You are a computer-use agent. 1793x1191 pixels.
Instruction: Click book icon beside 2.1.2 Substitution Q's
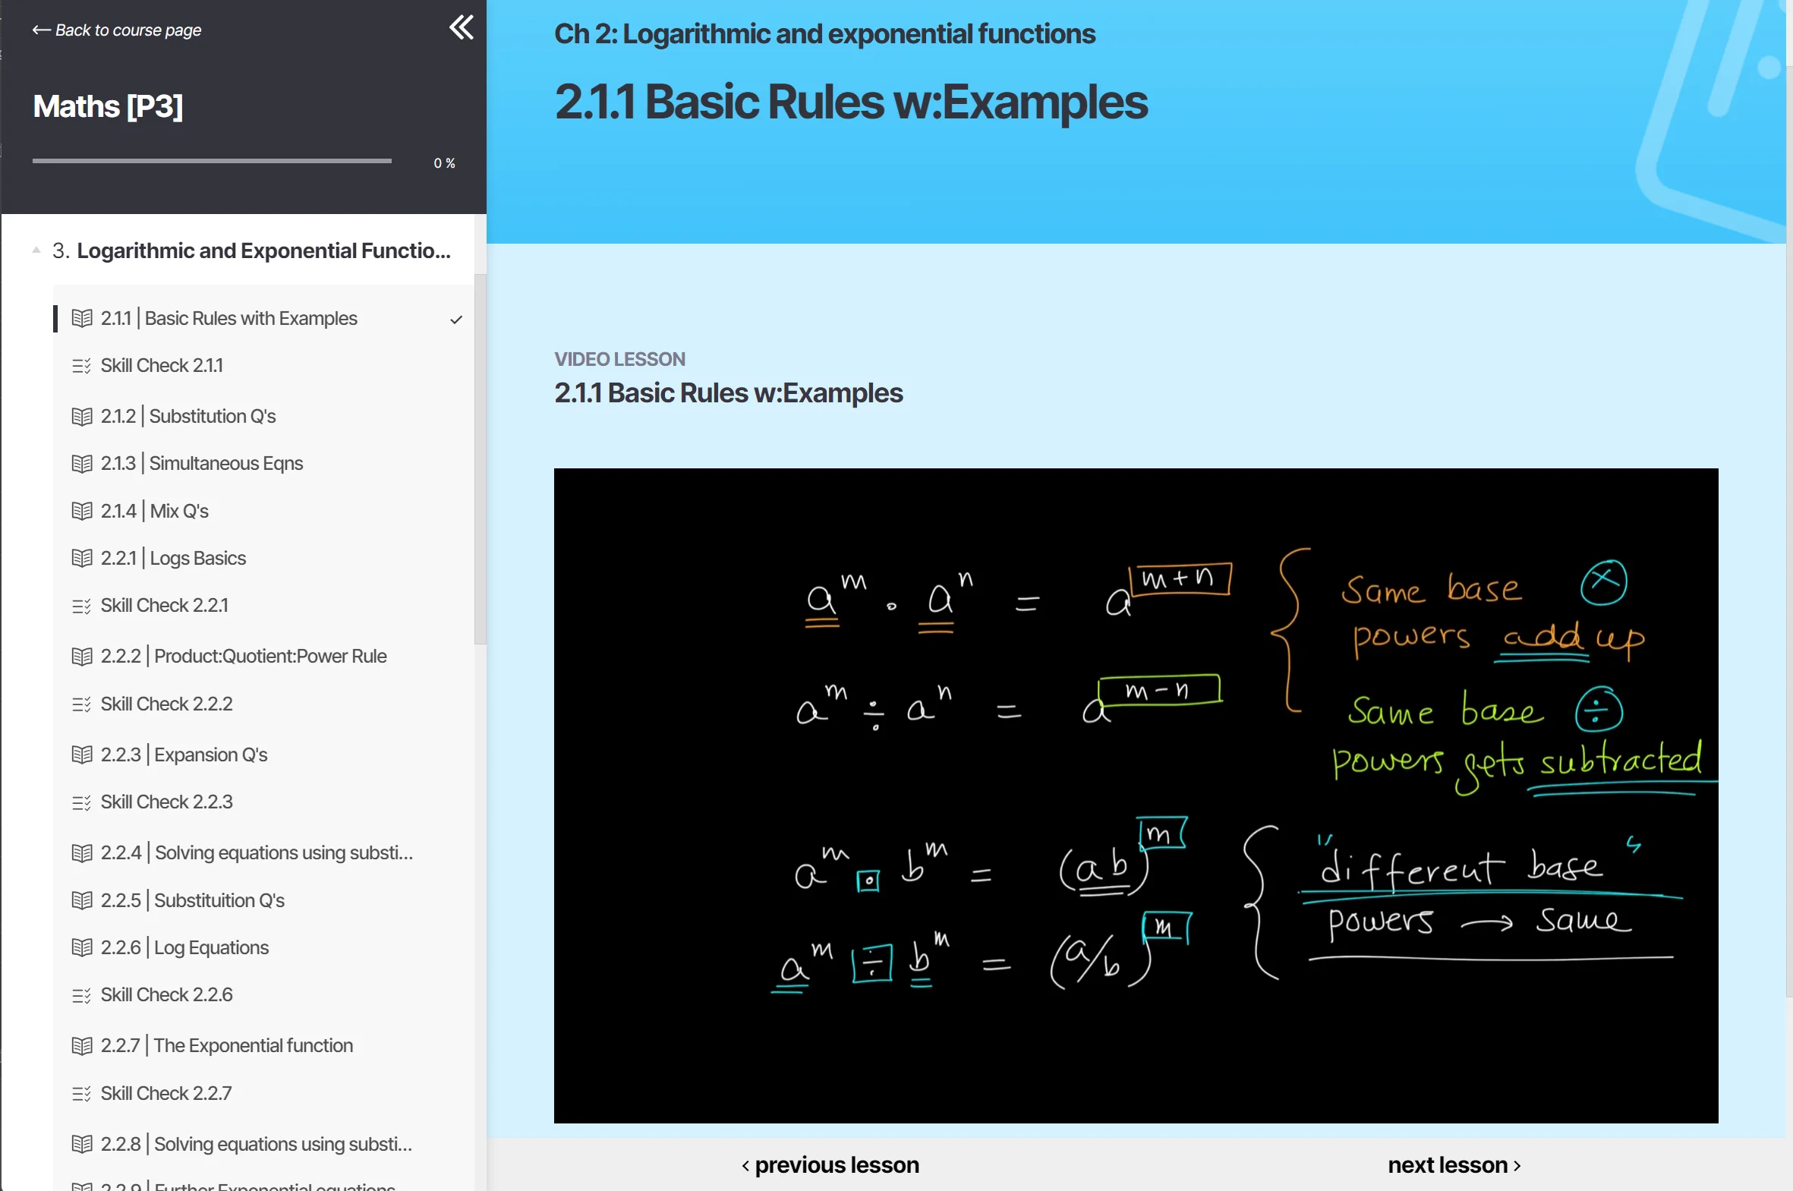coord(82,416)
